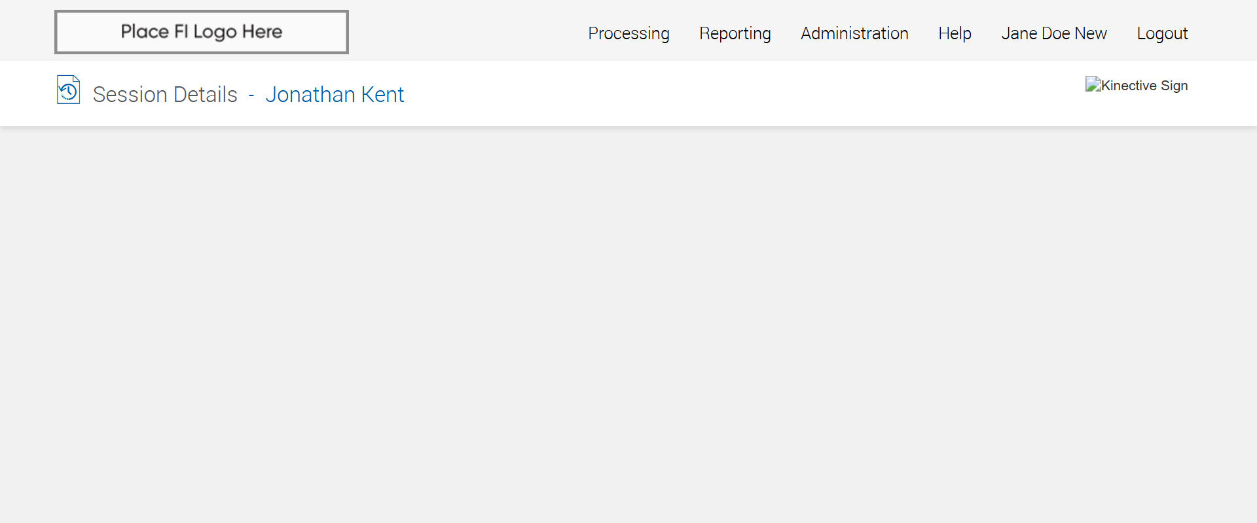
Task: Click the Processing navigation item
Action: click(628, 33)
